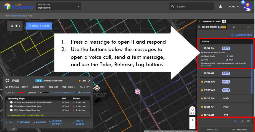Open the map search list expander
255x132 pixels.
[11, 26]
